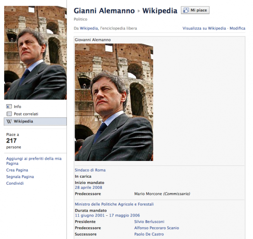
Task: Click the Paolo De Castro link
Action: point(149,234)
